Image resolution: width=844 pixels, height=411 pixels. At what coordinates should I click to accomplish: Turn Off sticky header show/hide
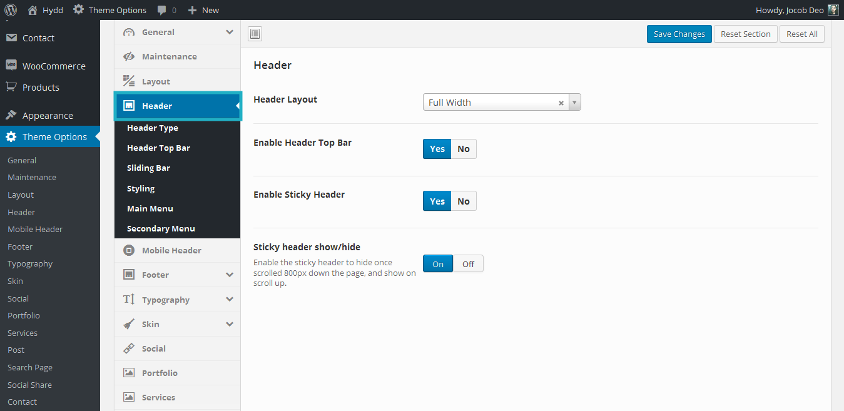pyautogui.click(x=468, y=264)
